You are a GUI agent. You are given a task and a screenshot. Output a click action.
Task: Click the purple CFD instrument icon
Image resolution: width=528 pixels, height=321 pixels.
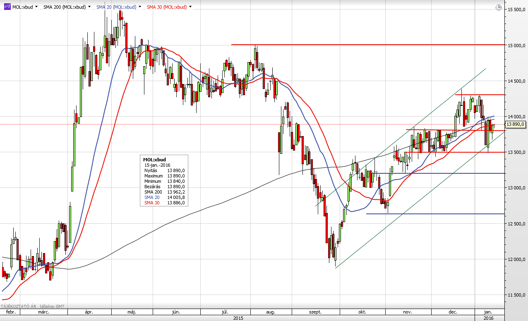7,7
